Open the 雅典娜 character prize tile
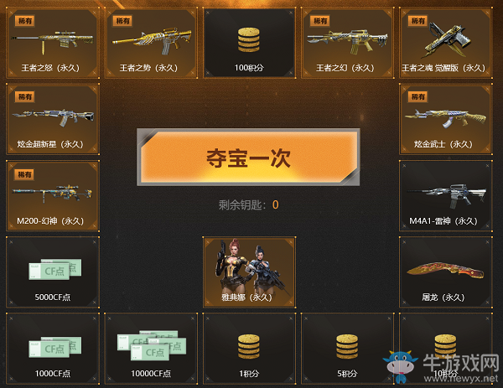 (249, 272)
